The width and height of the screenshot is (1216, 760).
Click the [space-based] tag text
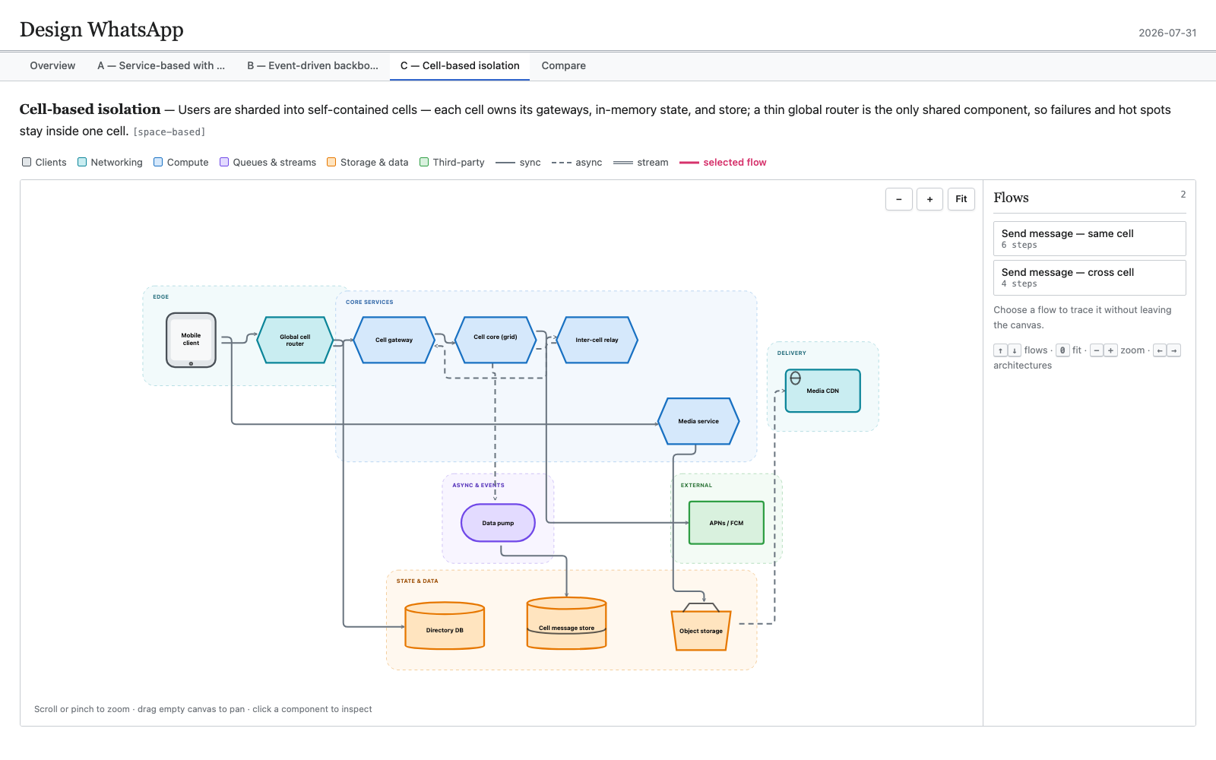(169, 132)
